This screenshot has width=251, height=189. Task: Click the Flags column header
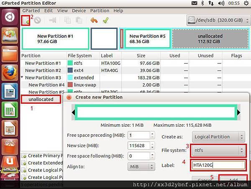pyautogui.click(x=236, y=56)
